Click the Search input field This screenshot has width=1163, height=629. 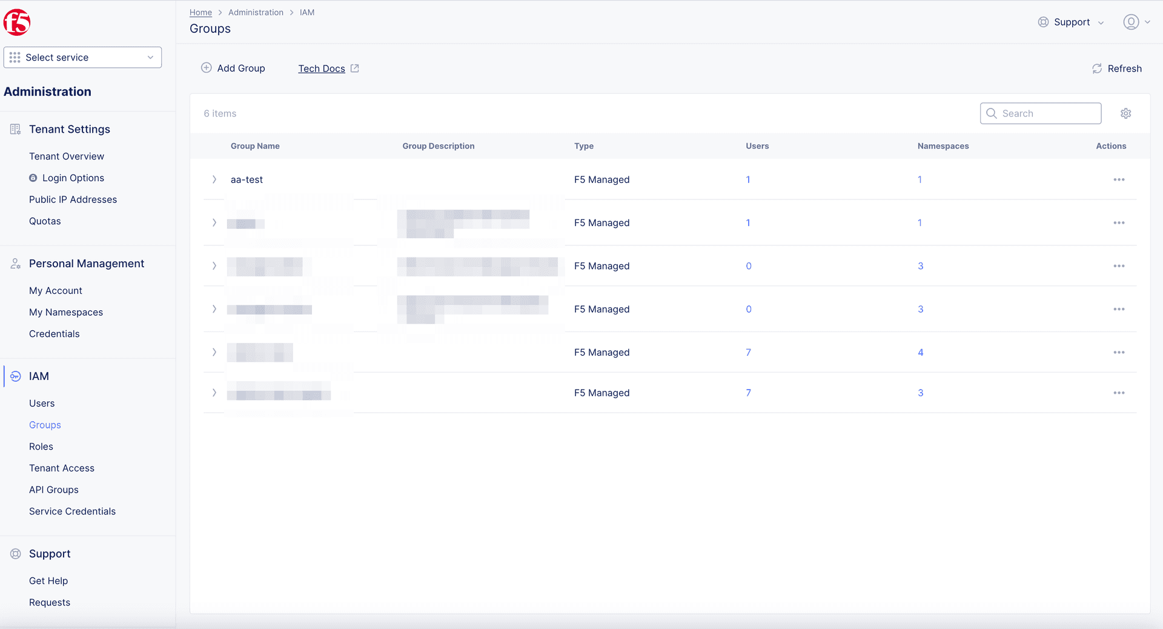1041,113
